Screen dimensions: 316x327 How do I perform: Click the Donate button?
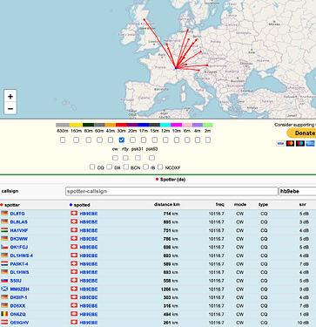point(302,133)
